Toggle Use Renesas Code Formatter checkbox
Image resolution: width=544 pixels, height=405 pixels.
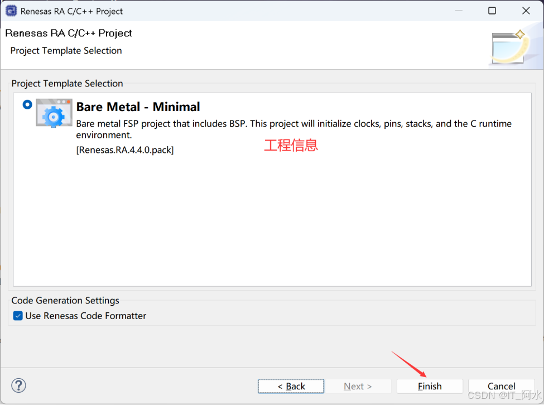pos(18,316)
